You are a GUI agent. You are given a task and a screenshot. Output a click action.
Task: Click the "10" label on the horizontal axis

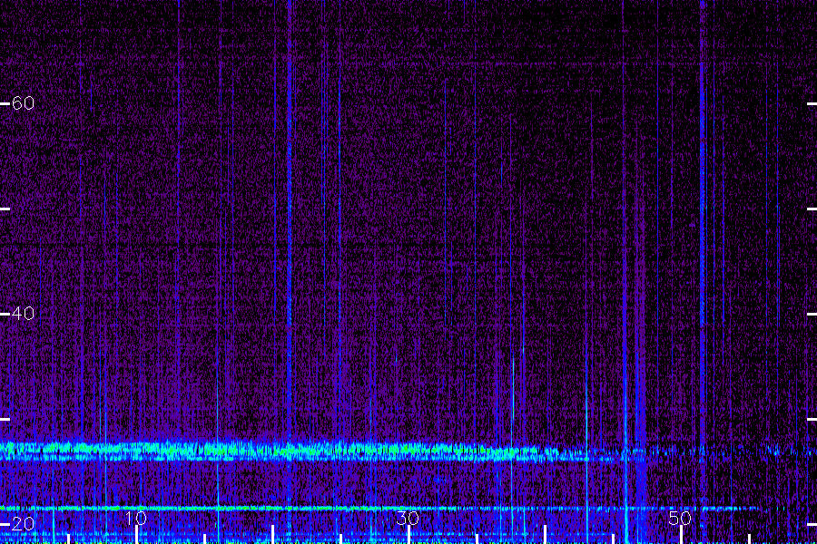[135, 518]
